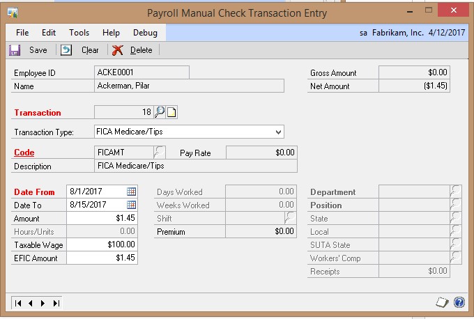Click the Hours/Units field

(x=102, y=231)
